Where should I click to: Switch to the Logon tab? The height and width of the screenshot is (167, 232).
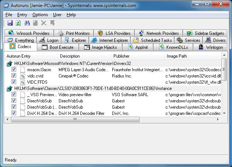(49, 40)
